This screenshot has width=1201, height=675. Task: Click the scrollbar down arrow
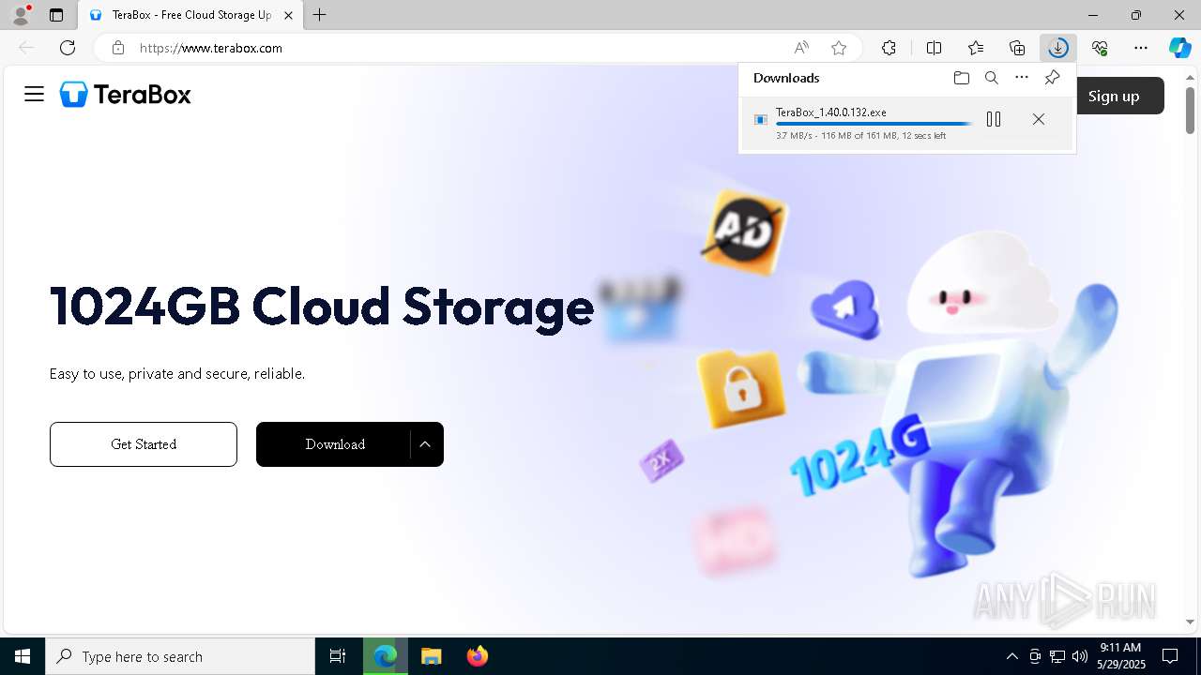1190,622
